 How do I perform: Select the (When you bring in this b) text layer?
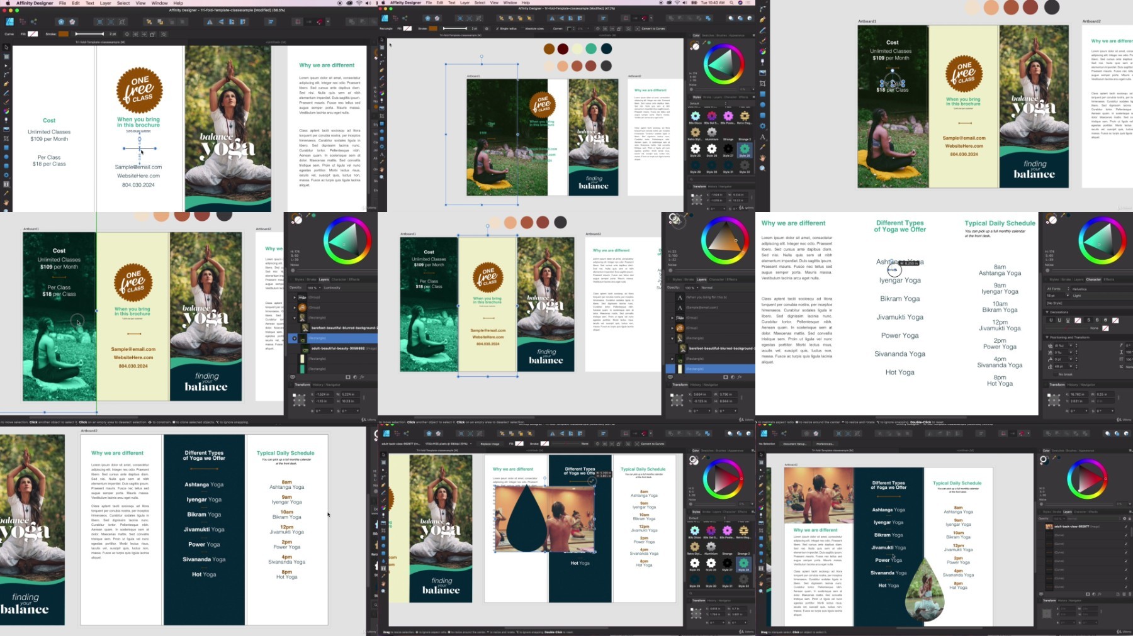711,298
